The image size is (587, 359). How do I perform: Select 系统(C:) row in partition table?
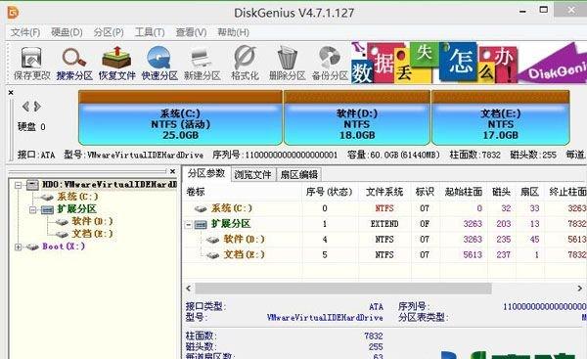click(x=384, y=208)
